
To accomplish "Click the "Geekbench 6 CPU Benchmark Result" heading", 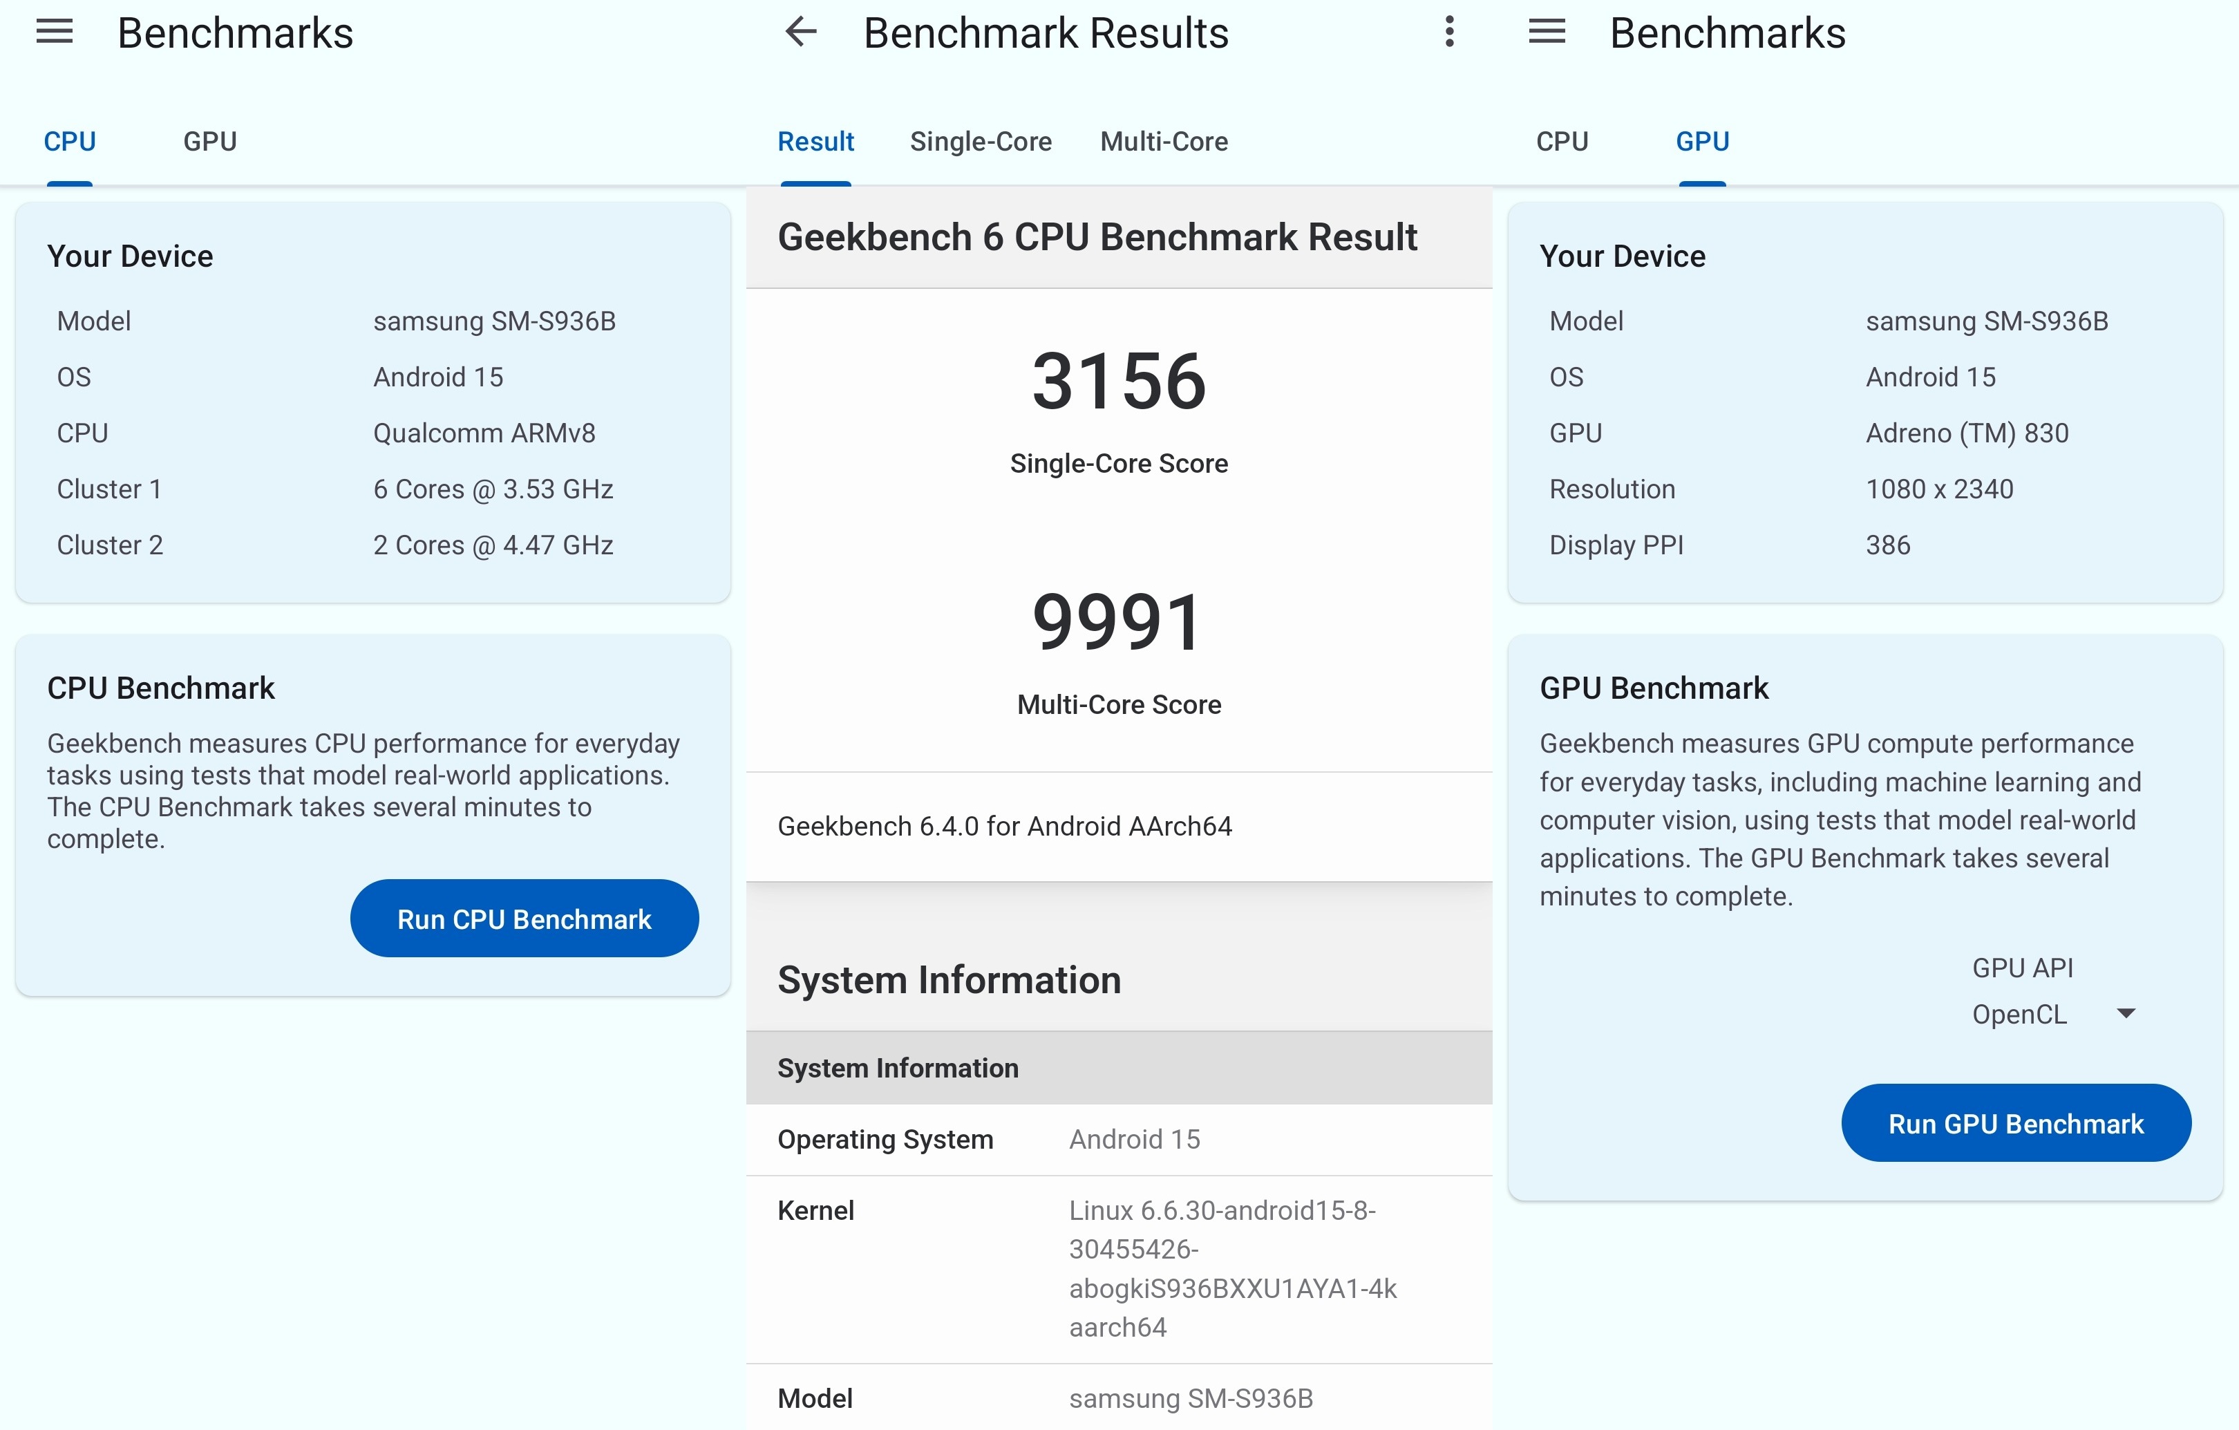I will pyautogui.click(x=1097, y=237).
